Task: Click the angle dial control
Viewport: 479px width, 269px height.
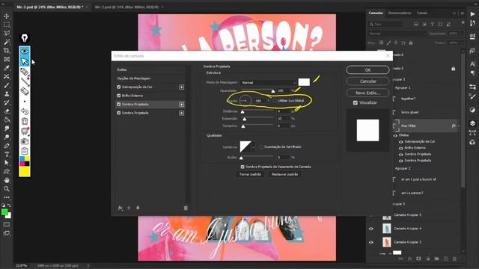Action: tap(245, 101)
